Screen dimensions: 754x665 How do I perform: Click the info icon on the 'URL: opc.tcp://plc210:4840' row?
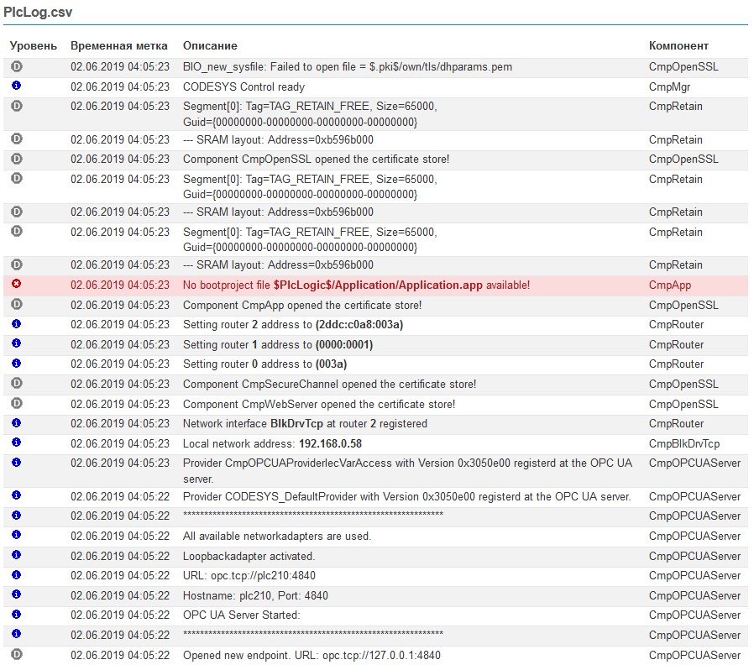(16, 575)
